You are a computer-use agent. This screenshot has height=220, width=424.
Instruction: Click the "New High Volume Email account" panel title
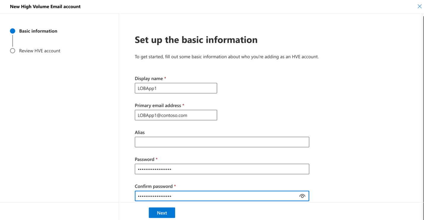pyautogui.click(x=45, y=7)
